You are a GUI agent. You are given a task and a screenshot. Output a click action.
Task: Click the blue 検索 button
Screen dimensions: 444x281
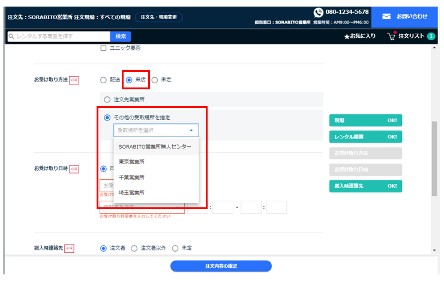[121, 37]
